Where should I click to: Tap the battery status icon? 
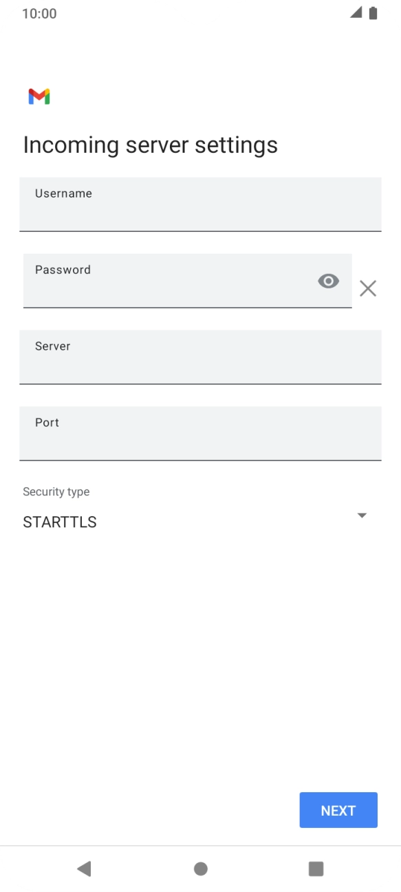[x=373, y=12]
